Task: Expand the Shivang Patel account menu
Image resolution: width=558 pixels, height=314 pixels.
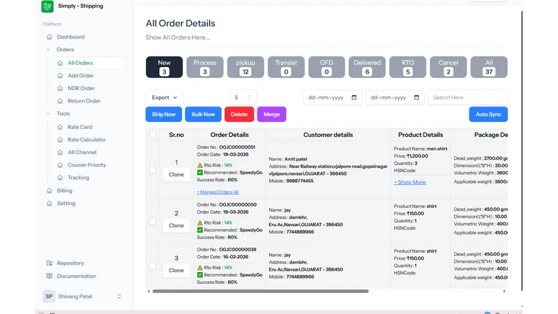Action: (119, 296)
